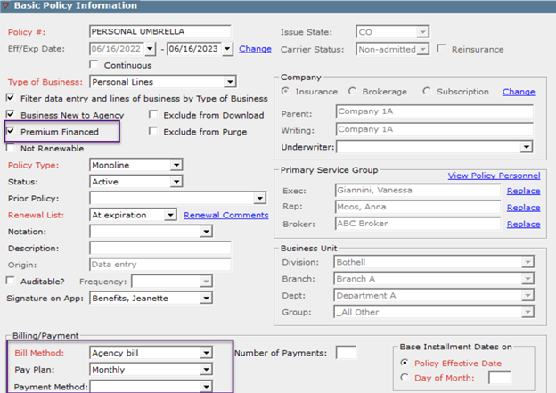
Task: Toggle the Reinsurance checkbox
Action: [441, 48]
